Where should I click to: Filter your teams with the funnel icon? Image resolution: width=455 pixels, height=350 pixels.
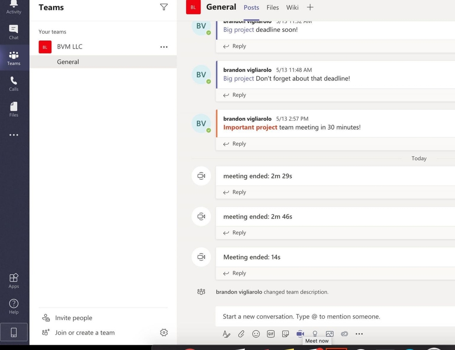[164, 7]
